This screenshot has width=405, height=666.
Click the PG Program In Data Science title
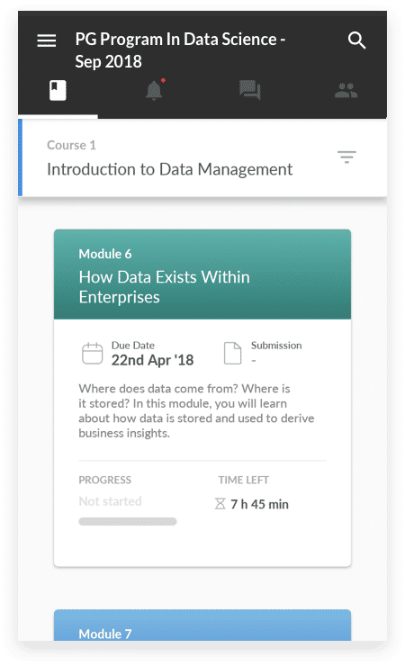pos(180,50)
